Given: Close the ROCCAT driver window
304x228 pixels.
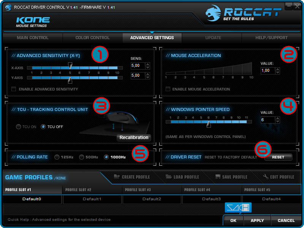Looking at the screenshot, I should tap(297, 6).
